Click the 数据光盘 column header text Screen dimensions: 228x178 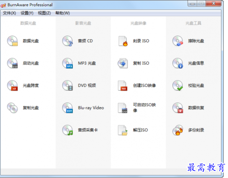click(28, 23)
